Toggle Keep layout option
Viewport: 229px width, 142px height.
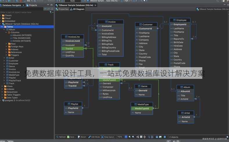[x=108, y=137]
